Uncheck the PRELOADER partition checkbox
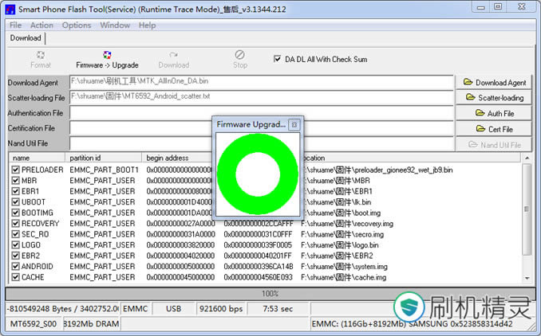Viewport: 541px width, 336px height. 16,170
